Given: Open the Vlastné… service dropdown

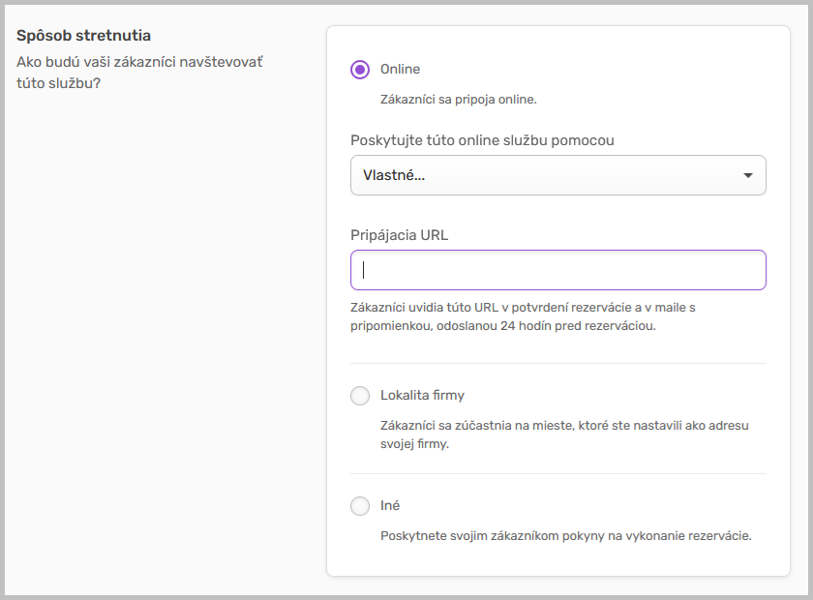Looking at the screenshot, I should pyautogui.click(x=557, y=175).
